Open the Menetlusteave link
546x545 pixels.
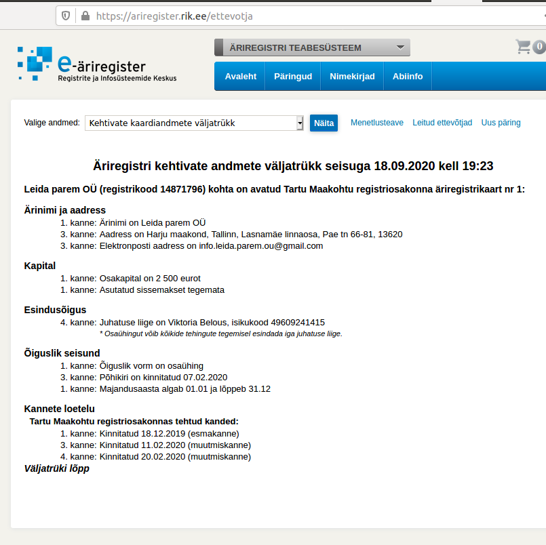(376, 123)
